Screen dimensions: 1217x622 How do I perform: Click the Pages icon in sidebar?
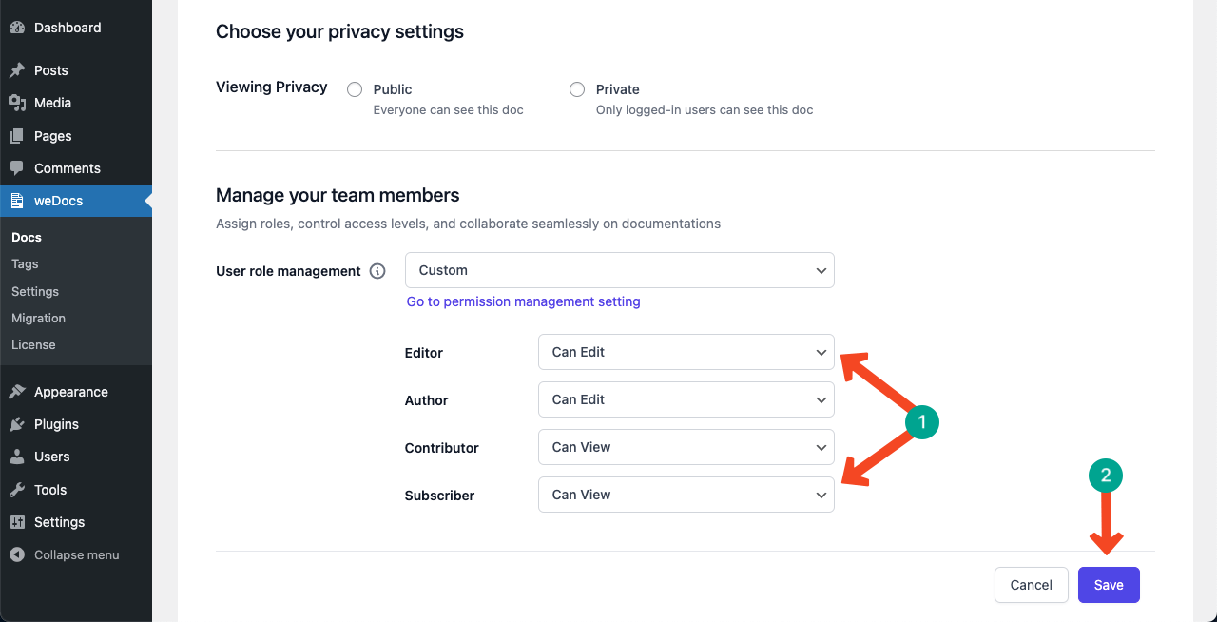(x=17, y=136)
